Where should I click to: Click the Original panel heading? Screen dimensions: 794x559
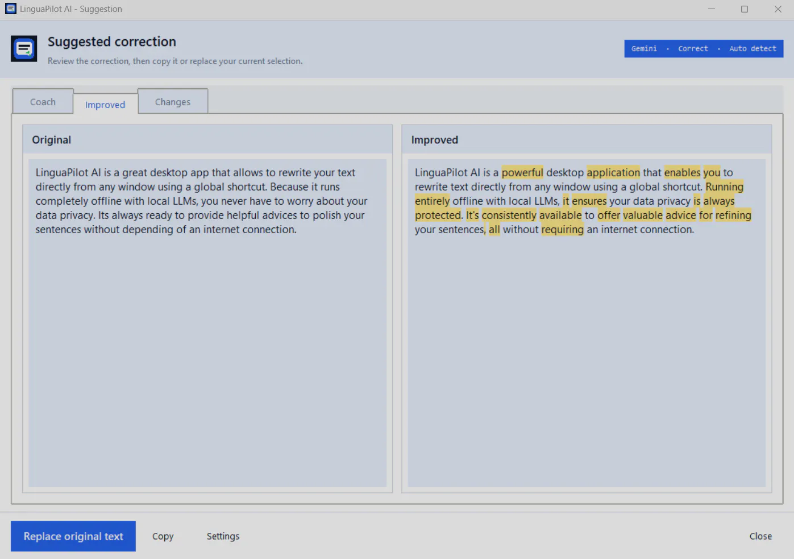tap(52, 140)
